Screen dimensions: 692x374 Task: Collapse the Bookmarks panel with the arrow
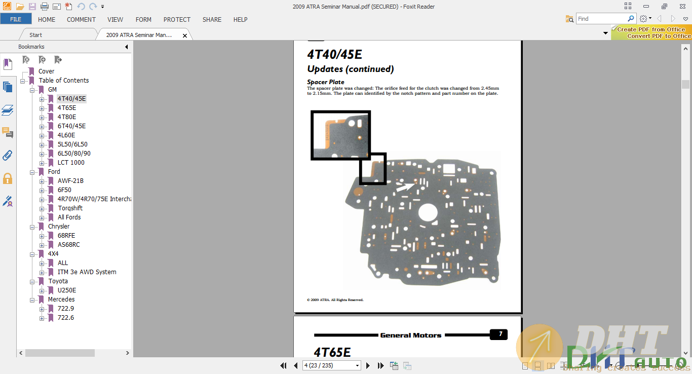pyautogui.click(x=127, y=47)
